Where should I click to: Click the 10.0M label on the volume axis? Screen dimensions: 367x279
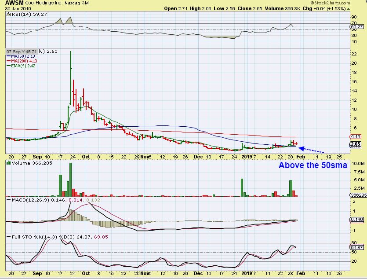coord(358,164)
